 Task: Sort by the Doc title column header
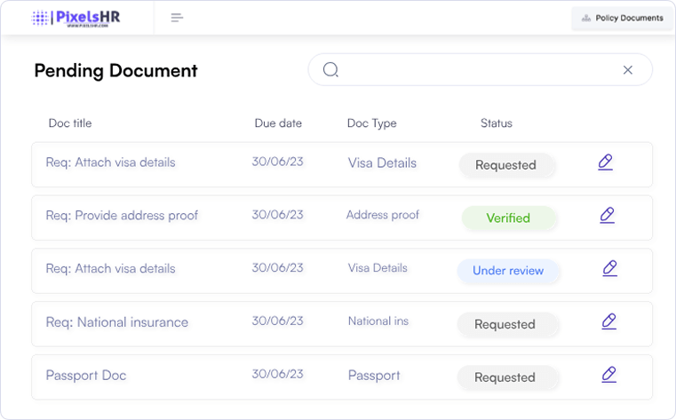click(x=70, y=123)
